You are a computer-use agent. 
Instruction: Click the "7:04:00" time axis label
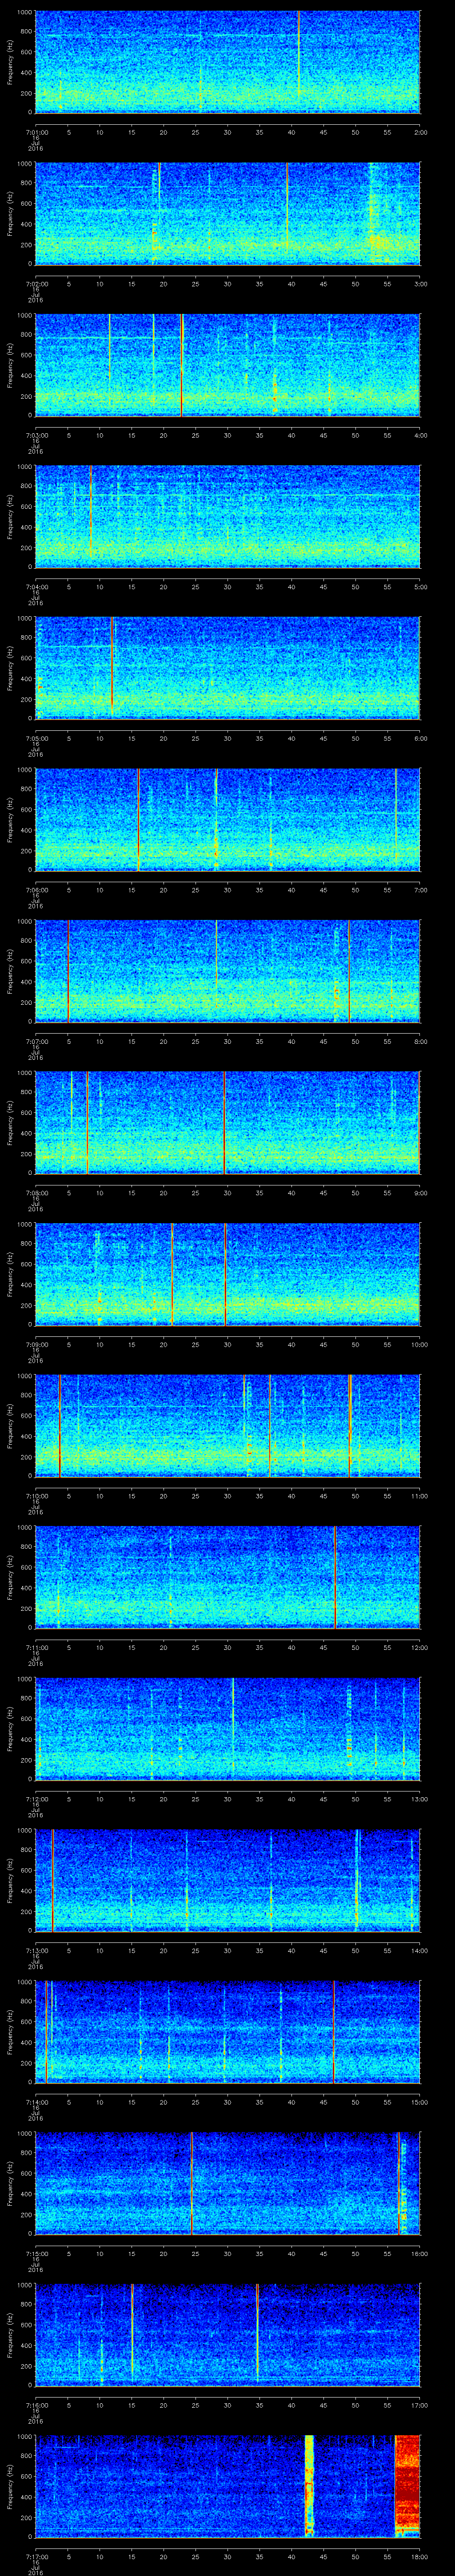coord(36,587)
